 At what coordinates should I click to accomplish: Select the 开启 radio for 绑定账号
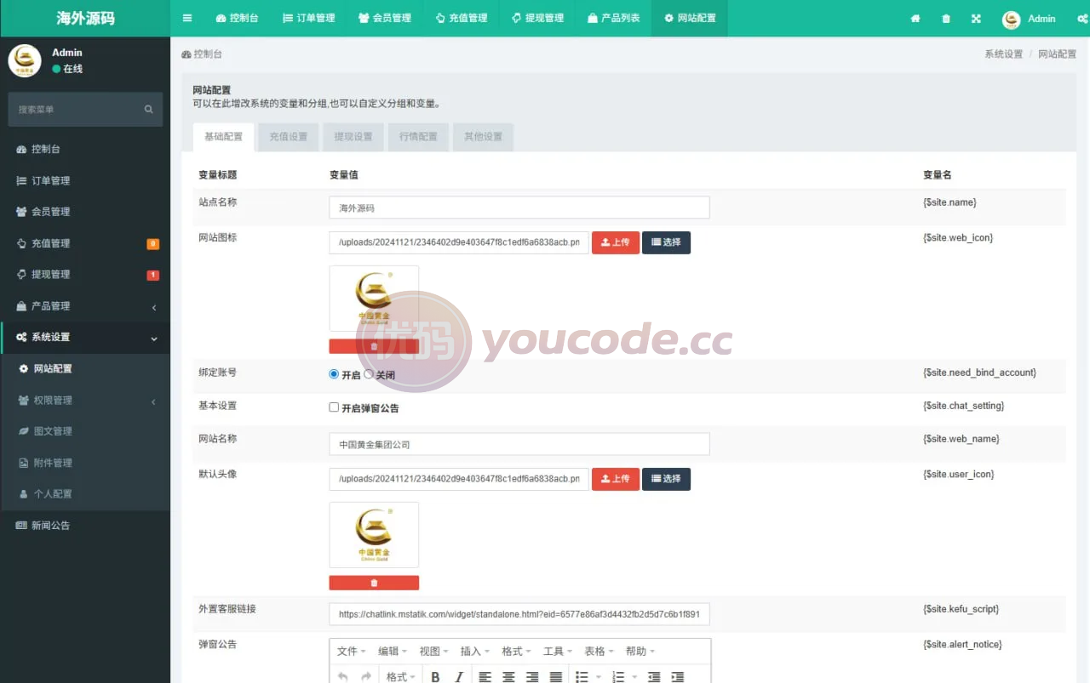click(334, 373)
